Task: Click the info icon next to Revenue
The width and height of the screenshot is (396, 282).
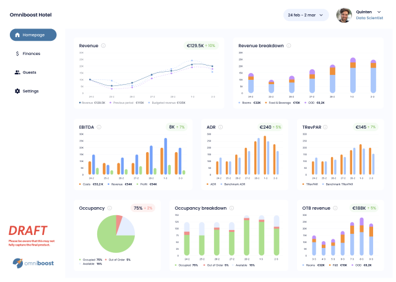Action: (103, 45)
